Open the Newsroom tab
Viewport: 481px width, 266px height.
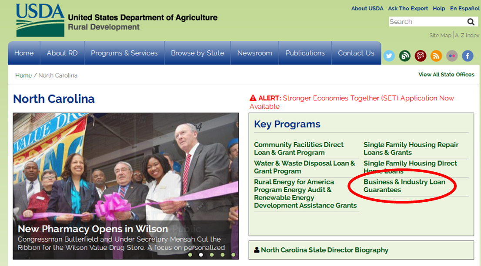click(x=254, y=53)
